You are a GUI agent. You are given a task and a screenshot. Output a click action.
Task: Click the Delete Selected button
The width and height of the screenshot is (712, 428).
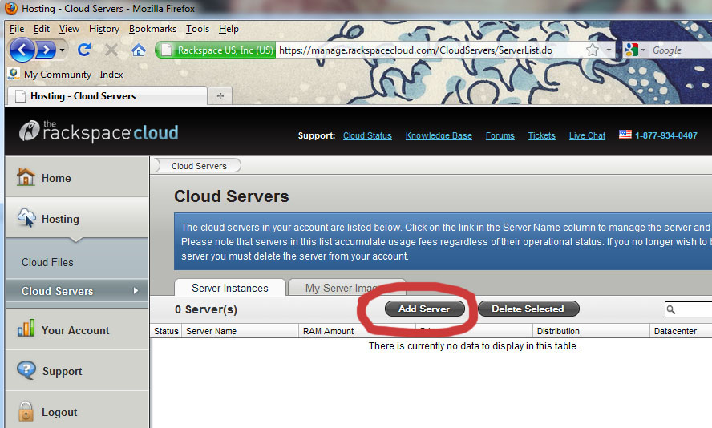tap(528, 309)
